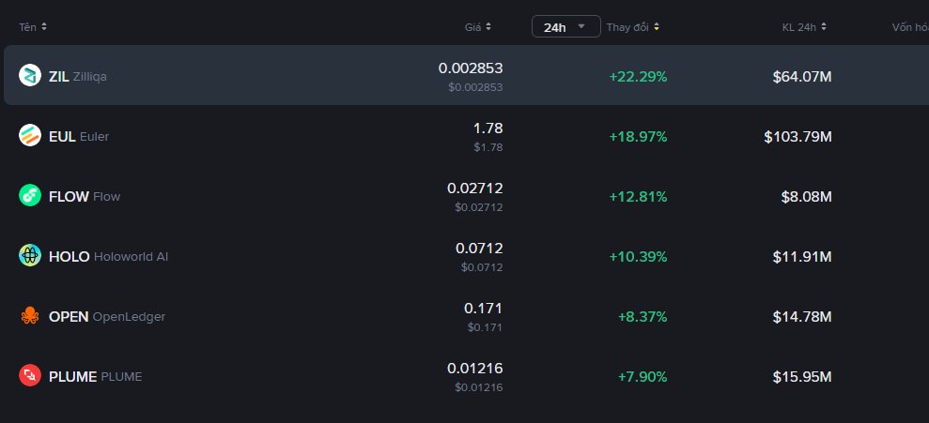
Task: Sort by KL 24h column header
Action: click(804, 27)
